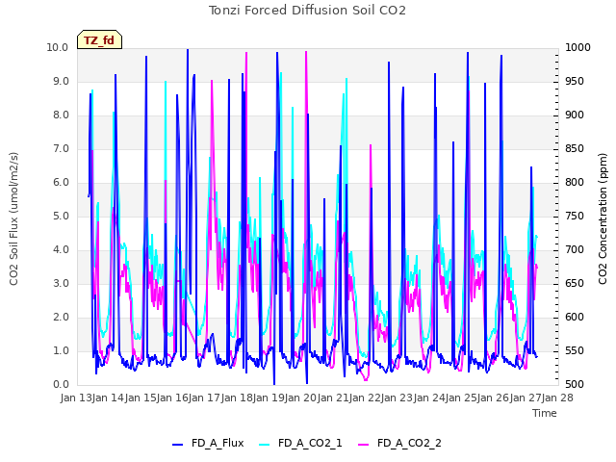Click the 850 ppm right axis value

tap(575, 149)
